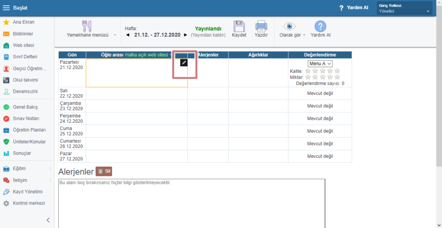Open Genel Bakış green check icon
This screenshot has width=442, height=228.
click(6, 107)
